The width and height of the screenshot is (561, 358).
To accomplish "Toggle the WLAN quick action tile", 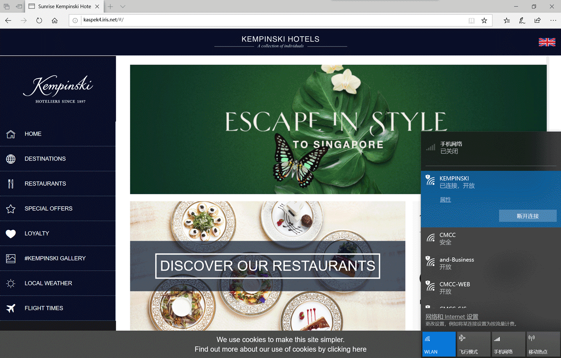I will 439,344.
